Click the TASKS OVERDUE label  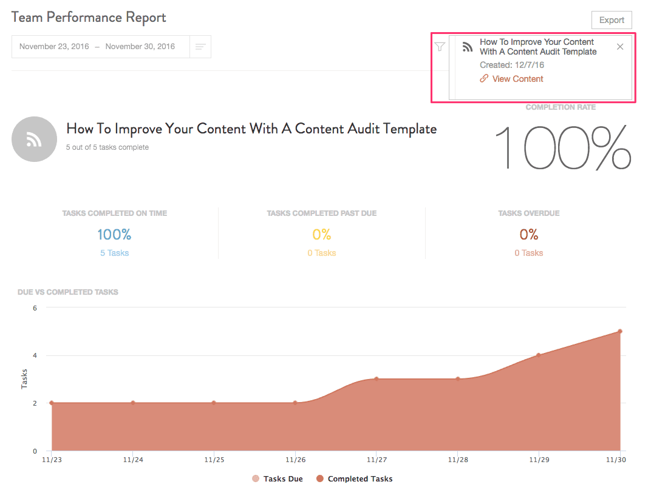pyautogui.click(x=529, y=213)
